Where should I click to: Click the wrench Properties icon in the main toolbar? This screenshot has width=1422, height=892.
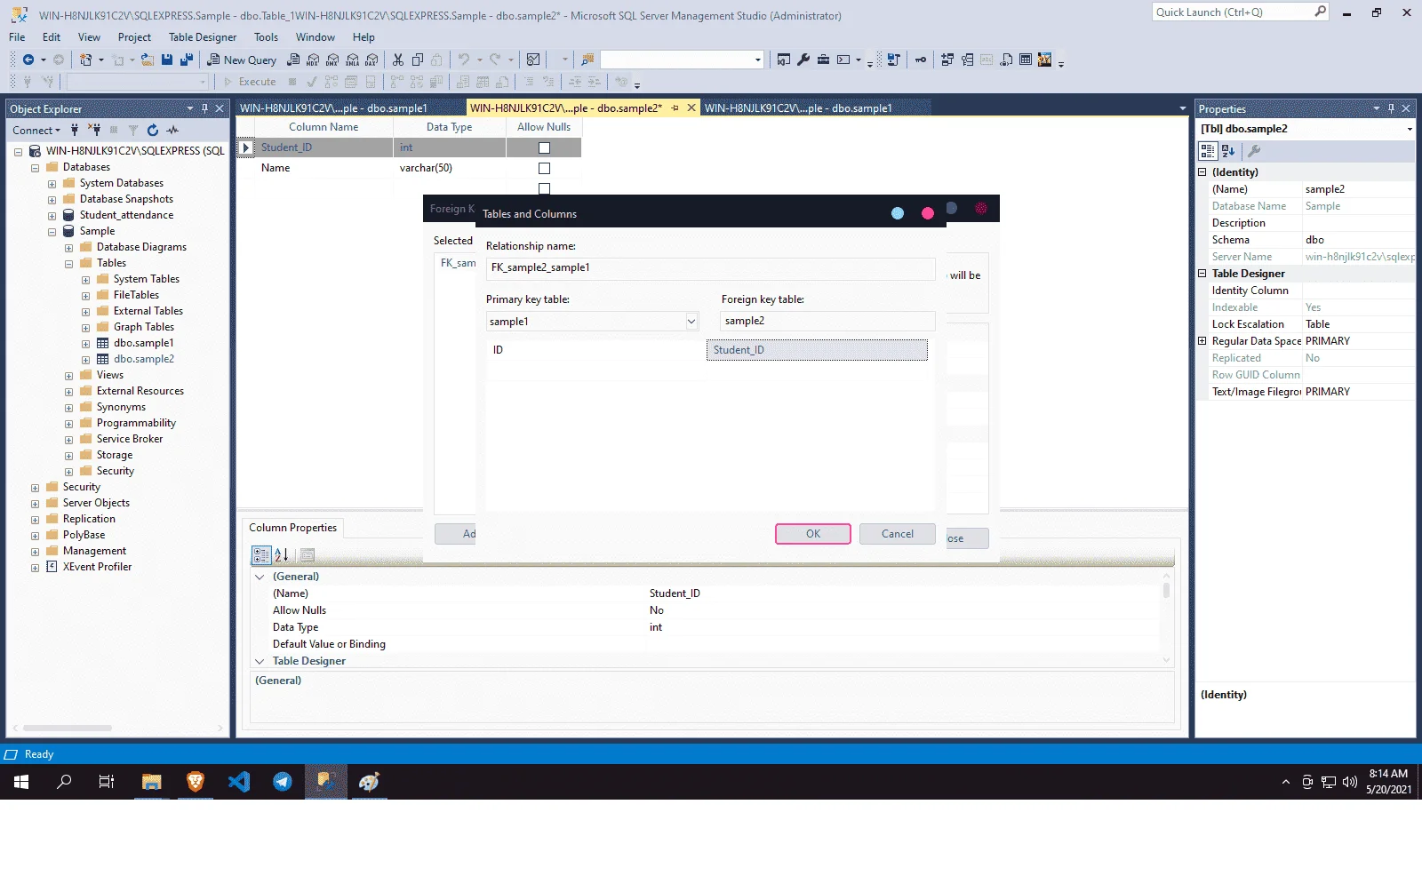coord(803,60)
